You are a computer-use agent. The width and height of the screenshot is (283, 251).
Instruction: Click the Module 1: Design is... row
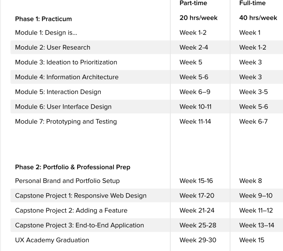click(44, 32)
